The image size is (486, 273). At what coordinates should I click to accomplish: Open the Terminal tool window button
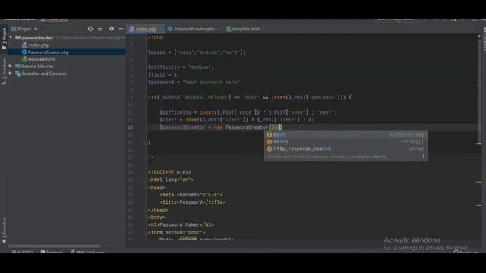tap(52, 253)
